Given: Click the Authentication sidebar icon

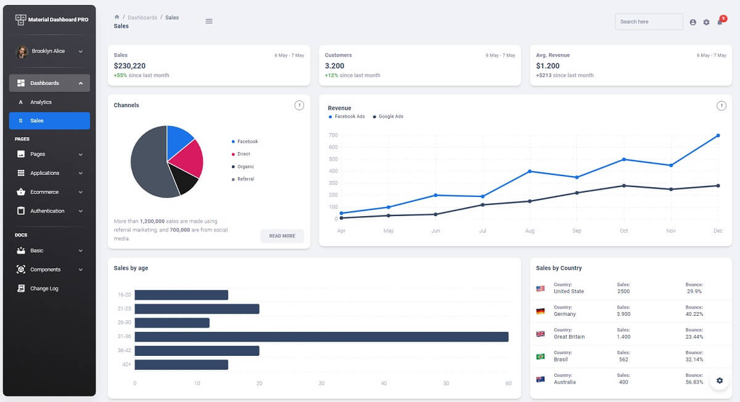Looking at the screenshot, I should (x=20, y=211).
